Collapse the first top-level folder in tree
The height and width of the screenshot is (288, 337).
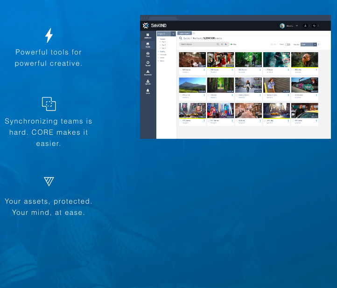[x=158, y=39]
